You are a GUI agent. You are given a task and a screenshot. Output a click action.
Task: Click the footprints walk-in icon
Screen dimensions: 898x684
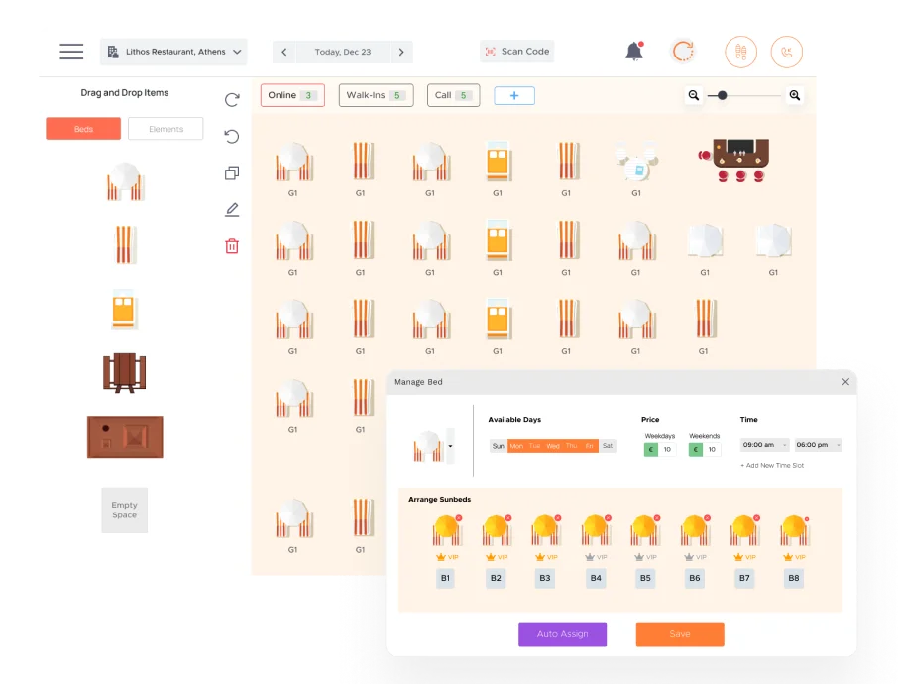click(740, 53)
